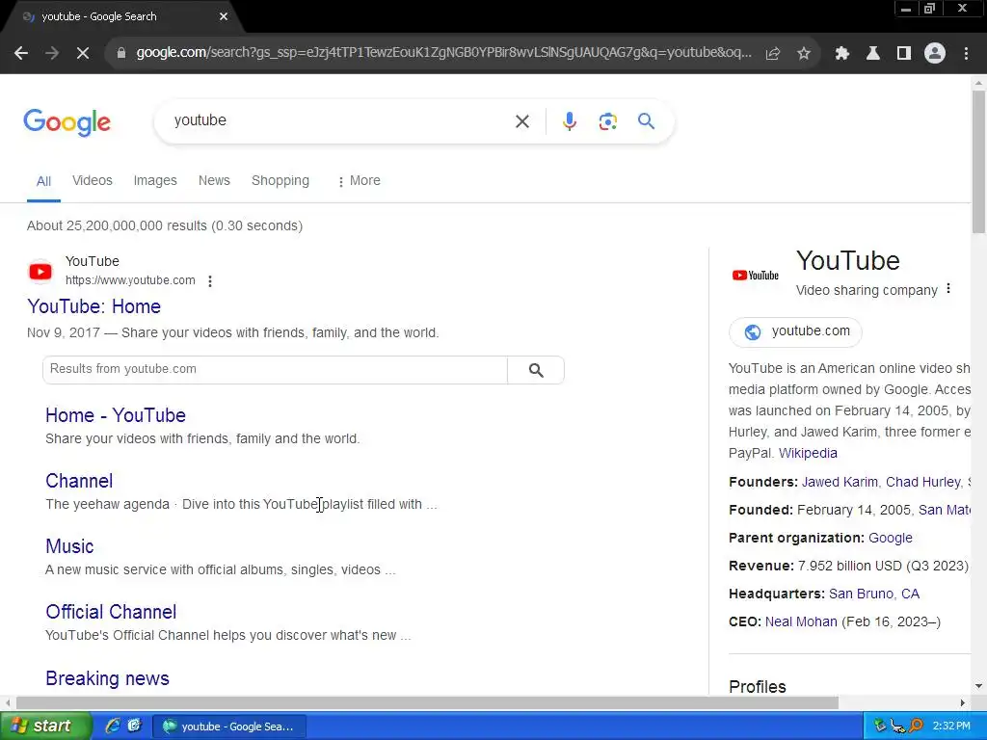Stop loading the page
The height and width of the screenshot is (740, 987).
(83, 54)
